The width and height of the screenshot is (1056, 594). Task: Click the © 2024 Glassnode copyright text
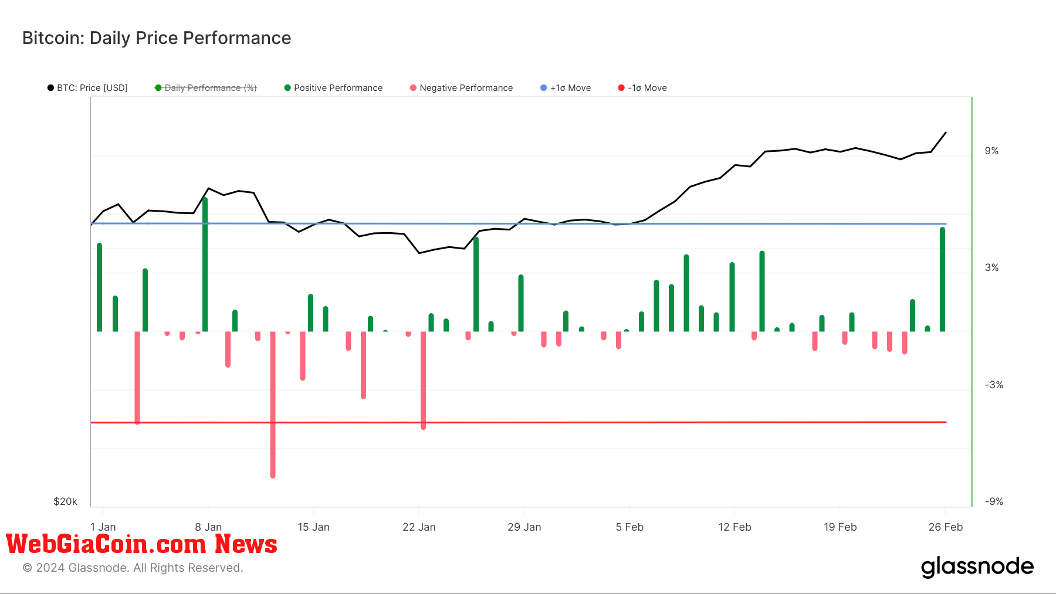click(133, 568)
